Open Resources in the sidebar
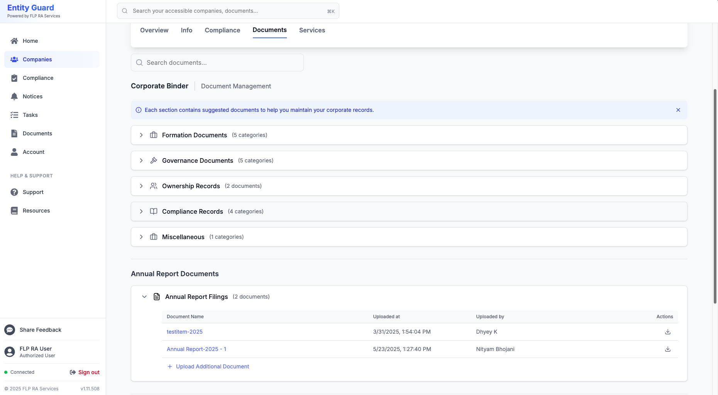 click(x=52, y=211)
